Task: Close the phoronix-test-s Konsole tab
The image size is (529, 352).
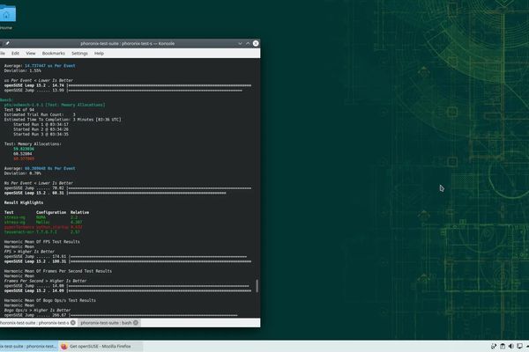Action: (x=73, y=323)
